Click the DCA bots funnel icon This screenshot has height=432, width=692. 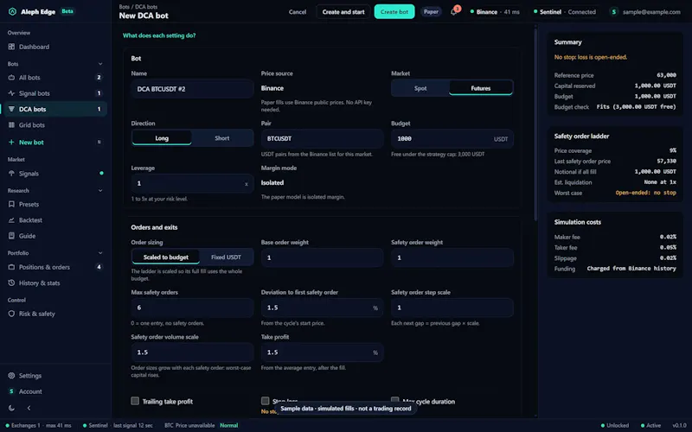(x=11, y=109)
